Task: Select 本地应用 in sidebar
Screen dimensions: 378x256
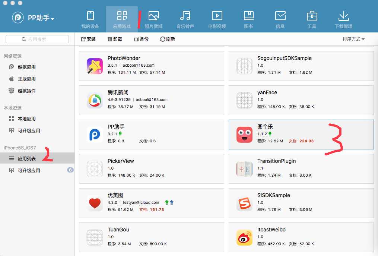Action: pos(26,119)
